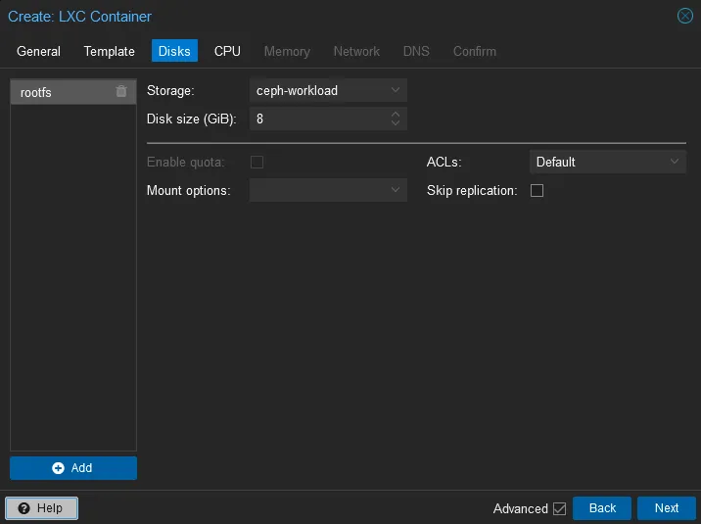This screenshot has width=701, height=524.
Task: Switch to the General tab
Action: click(38, 51)
